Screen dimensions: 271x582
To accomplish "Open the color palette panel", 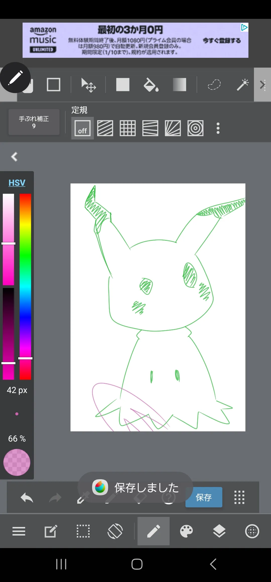I will point(186,531).
